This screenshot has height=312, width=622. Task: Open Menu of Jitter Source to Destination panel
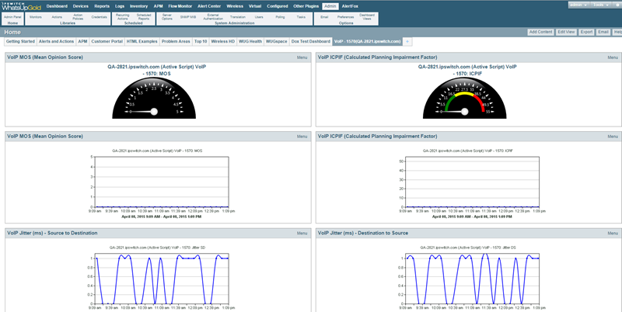tap(302, 233)
